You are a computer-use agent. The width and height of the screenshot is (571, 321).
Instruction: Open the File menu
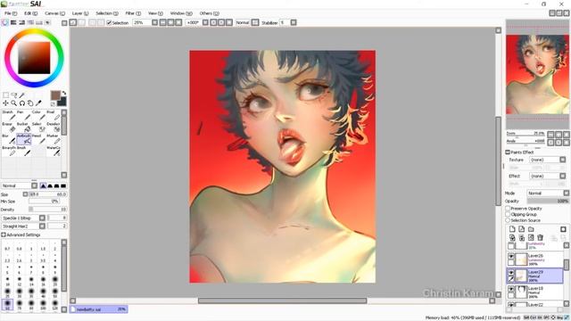[x=11, y=13]
